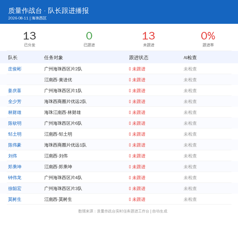
Task: Click the 未跟进 status text in 邹土明's row
Action: [x=139, y=134]
